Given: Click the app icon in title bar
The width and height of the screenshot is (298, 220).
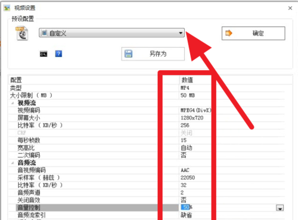Looking at the screenshot, I should point(7,8).
